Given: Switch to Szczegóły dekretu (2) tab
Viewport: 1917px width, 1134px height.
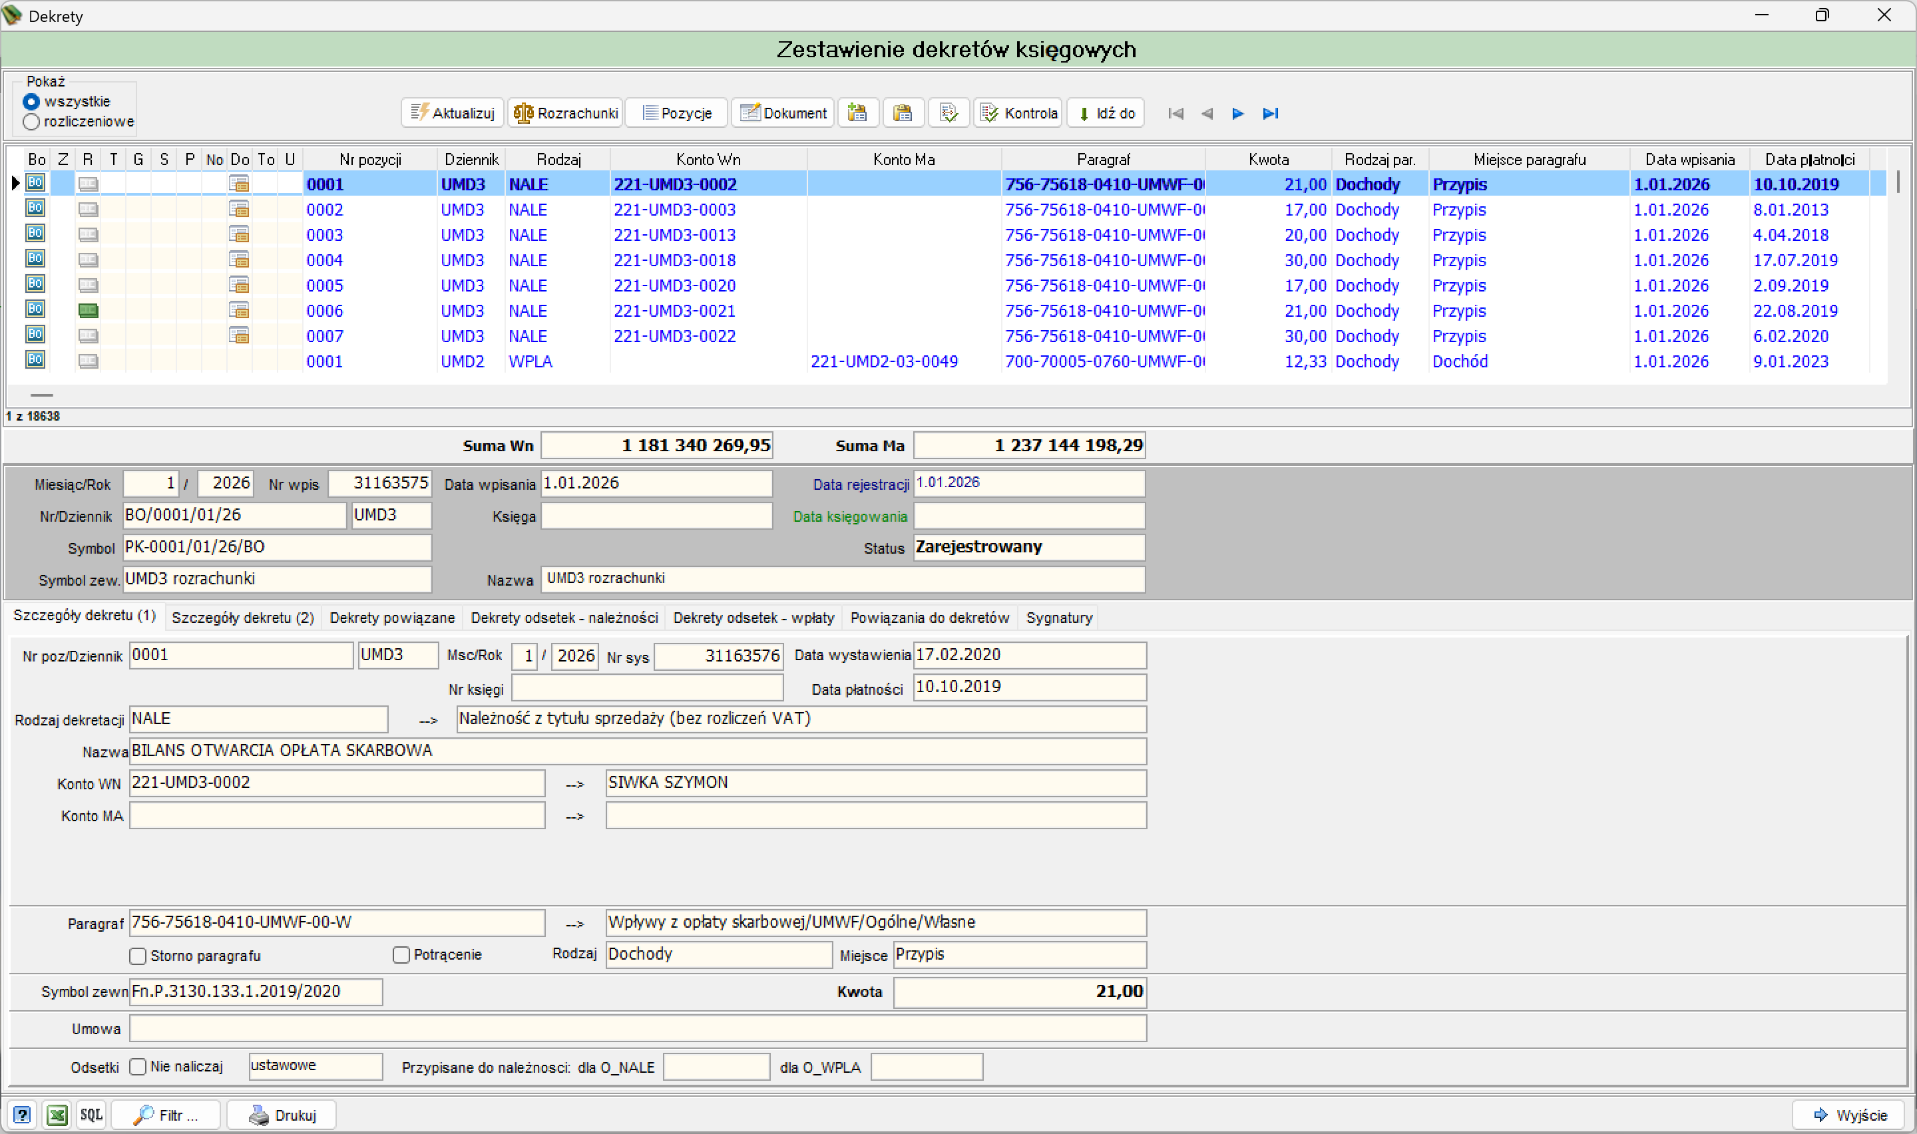Looking at the screenshot, I should click(243, 618).
